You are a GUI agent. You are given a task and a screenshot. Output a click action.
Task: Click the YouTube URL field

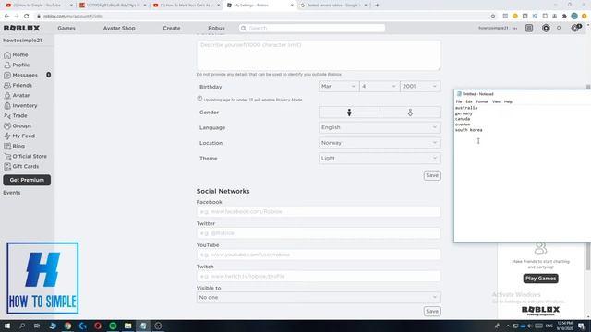[319, 255]
